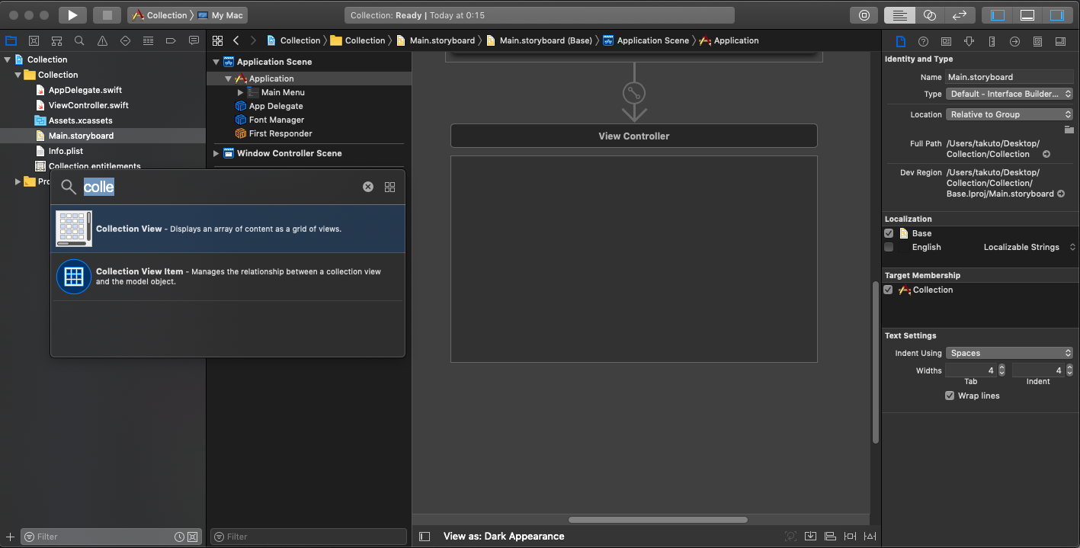This screenshot has width=1080, height=548.
Task: Open Resolve Auto Layout Issues menu
Action: click(x=870, y=537)
